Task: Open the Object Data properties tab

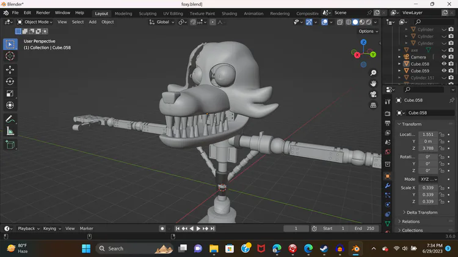Action: pyautogui.click(x=388, y=224)
